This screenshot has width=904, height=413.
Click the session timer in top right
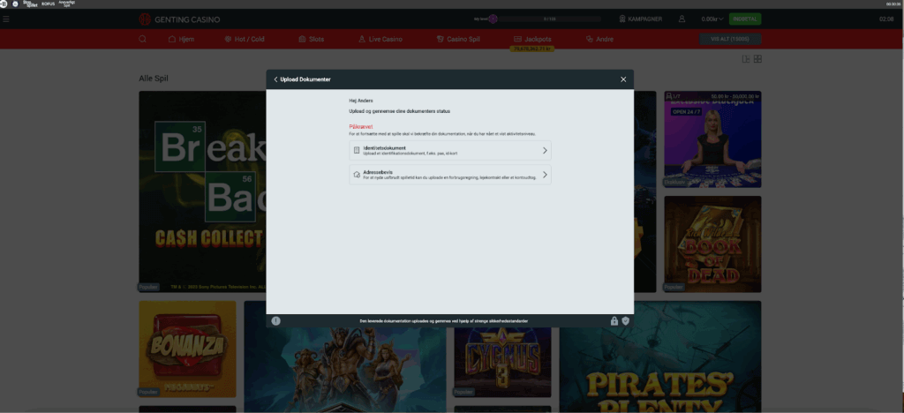895,4
